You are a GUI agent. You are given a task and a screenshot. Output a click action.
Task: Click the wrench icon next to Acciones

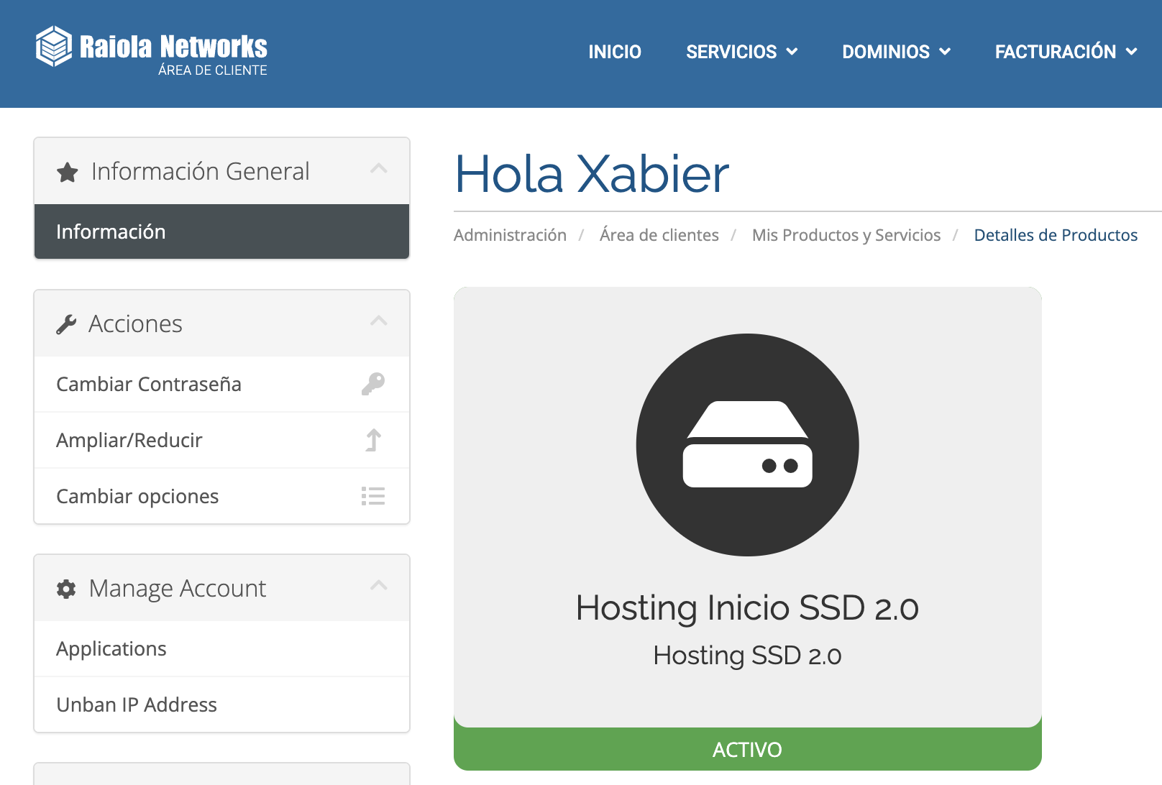[66, 325]
